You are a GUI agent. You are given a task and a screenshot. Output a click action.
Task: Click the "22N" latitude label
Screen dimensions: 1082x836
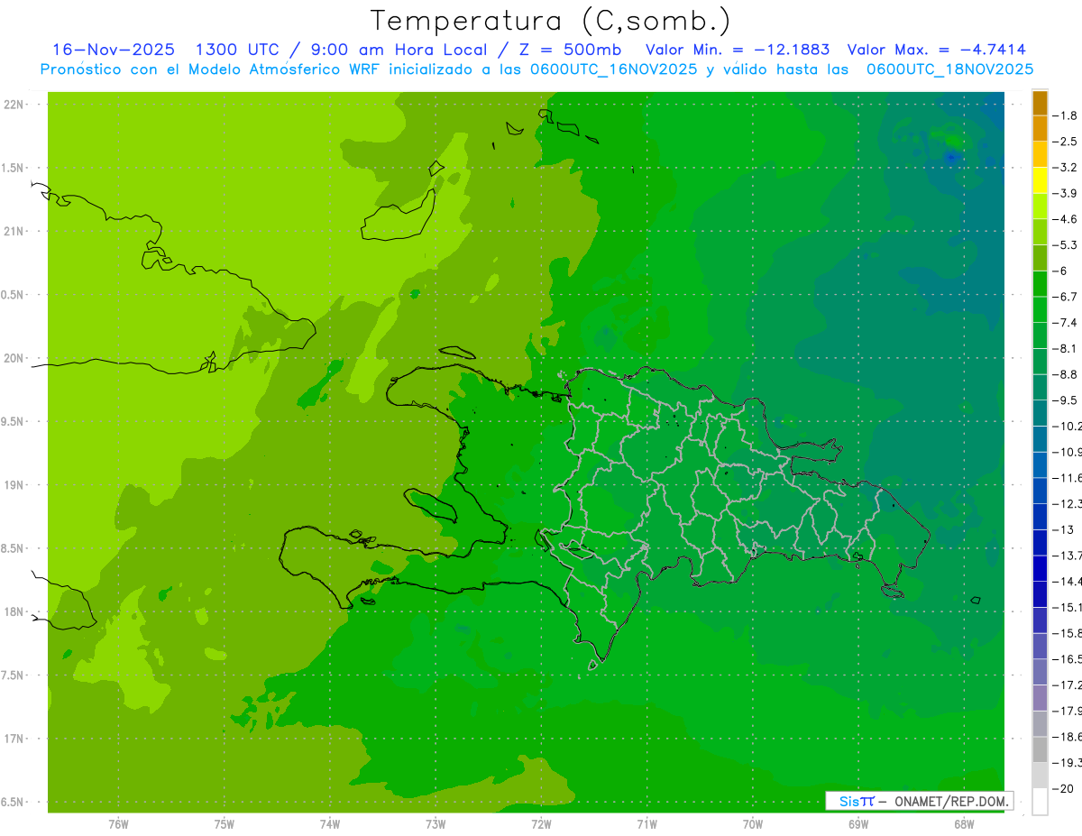coord(13,105)
